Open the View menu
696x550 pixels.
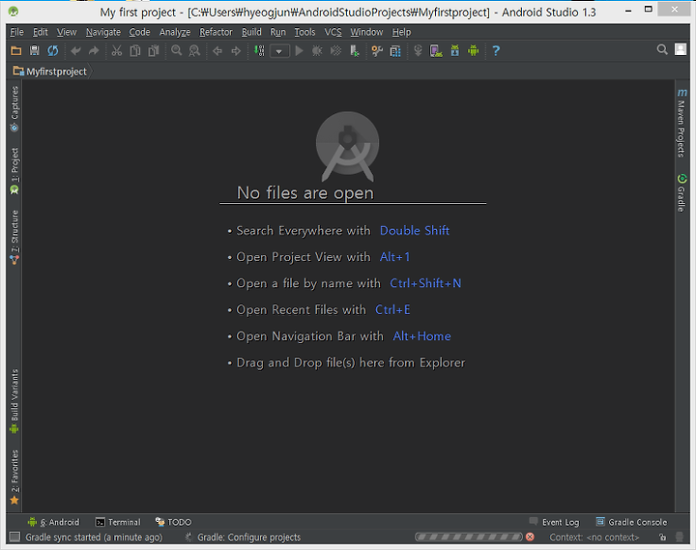point(67,32)
